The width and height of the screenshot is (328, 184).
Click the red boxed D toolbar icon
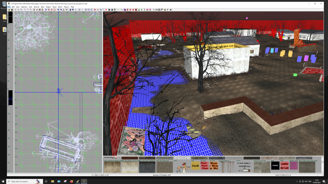click(136, 9)
